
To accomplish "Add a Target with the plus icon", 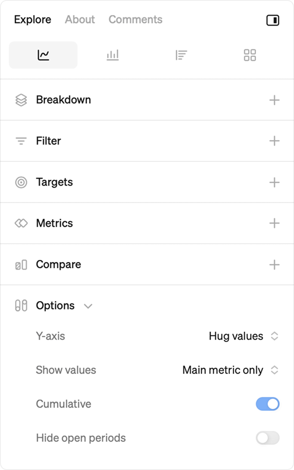I will pos(274,182).
